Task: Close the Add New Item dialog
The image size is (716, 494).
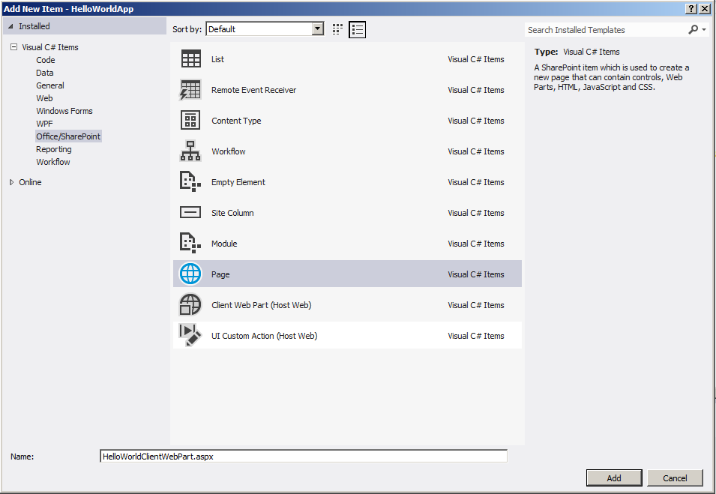Action: pyautogui.click(x=705, y=9)
